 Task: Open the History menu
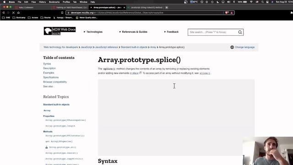pos(42,2)
